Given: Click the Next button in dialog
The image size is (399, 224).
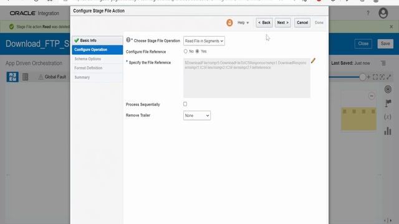Looking at the screenshot, I should pos(282,22).
